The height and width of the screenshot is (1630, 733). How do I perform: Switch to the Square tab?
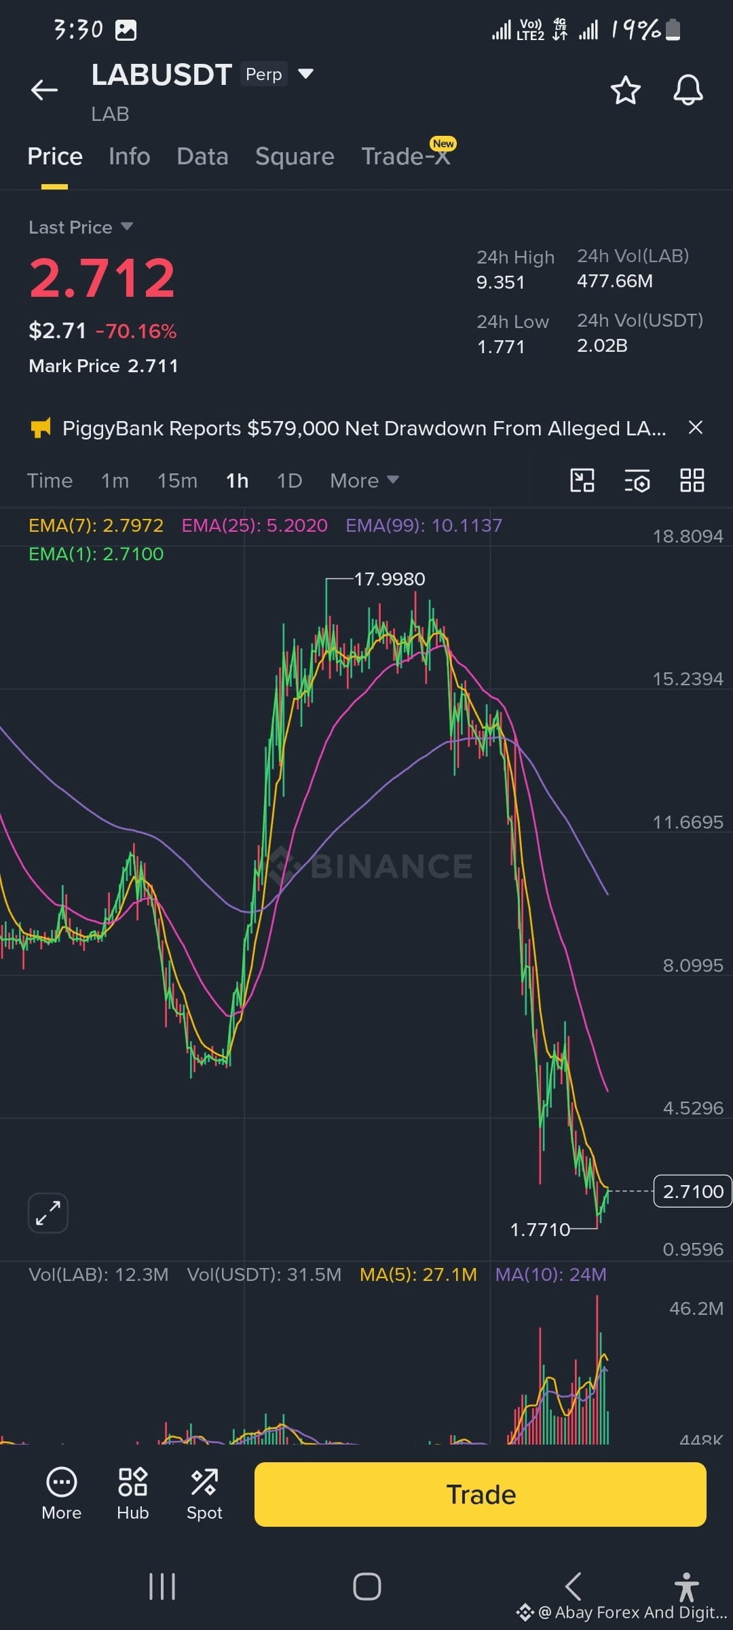point(295,156)
